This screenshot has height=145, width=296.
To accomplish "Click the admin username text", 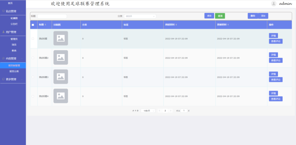I will tap(286, 4).
